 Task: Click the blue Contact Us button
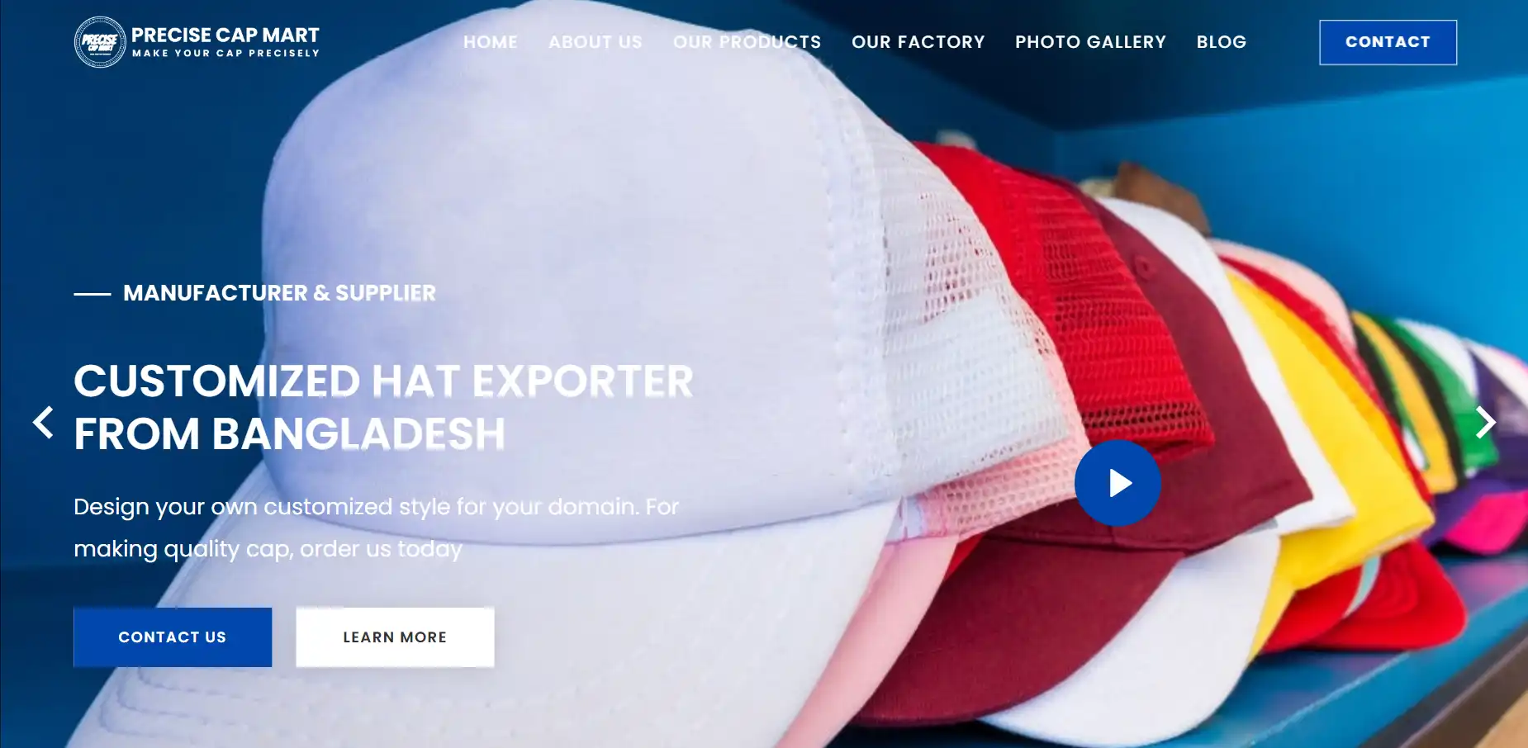[173, 637]
